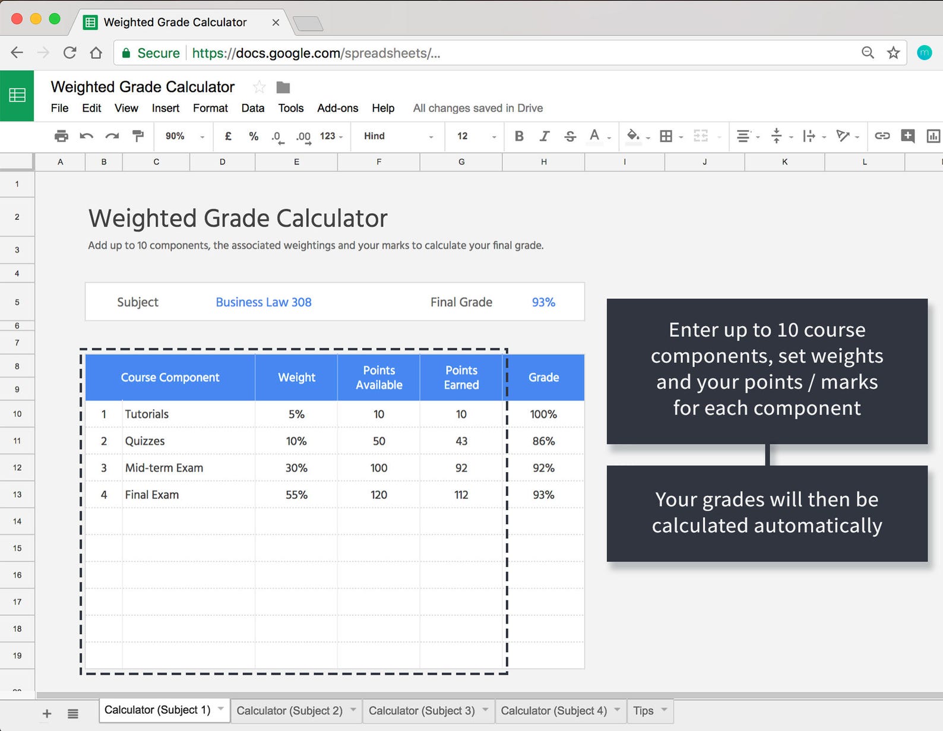The width and height of the screenshot is (943, 731).
Task: Toggle italic formatting
Action: [545, 136]
